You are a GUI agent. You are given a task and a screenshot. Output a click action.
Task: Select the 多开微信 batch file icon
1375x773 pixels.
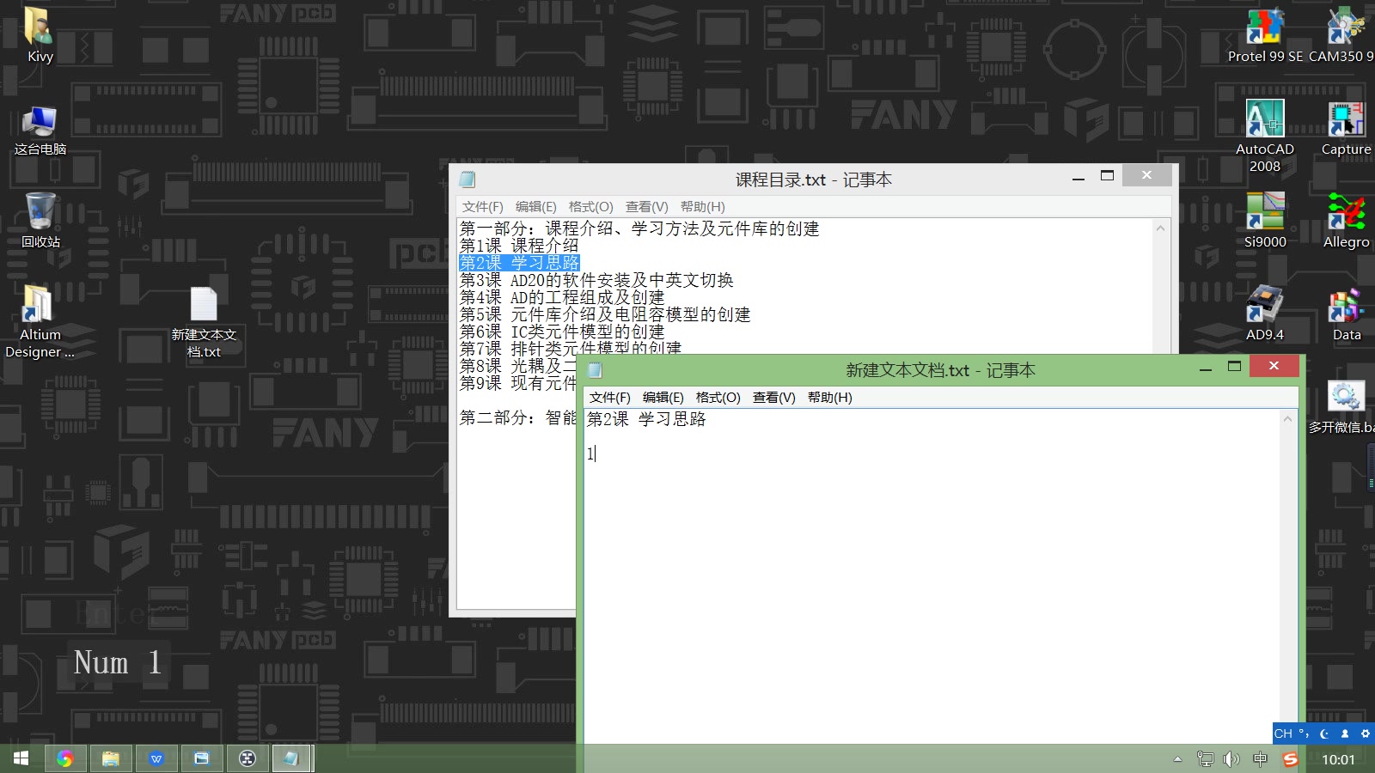click(1344, 407)
